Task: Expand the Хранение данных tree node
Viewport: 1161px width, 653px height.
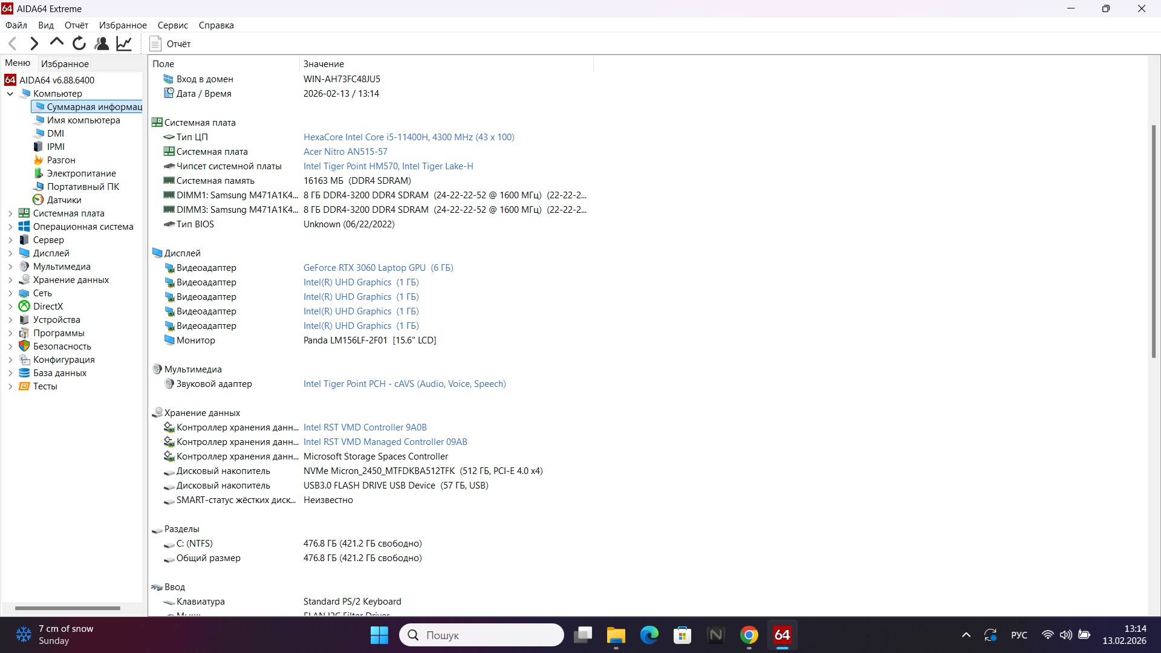Action: (10, 279)
